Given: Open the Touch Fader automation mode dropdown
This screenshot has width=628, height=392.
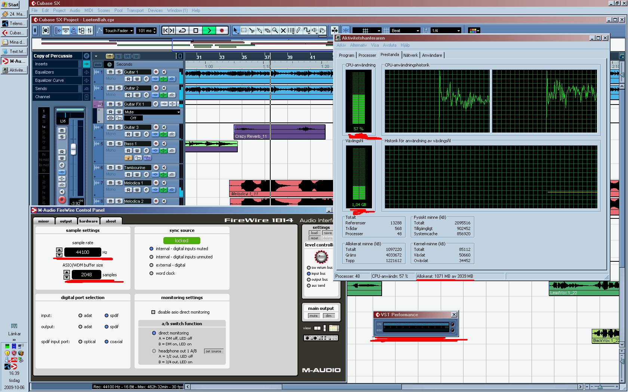Looking at the screenshot, I should point(119,31).
